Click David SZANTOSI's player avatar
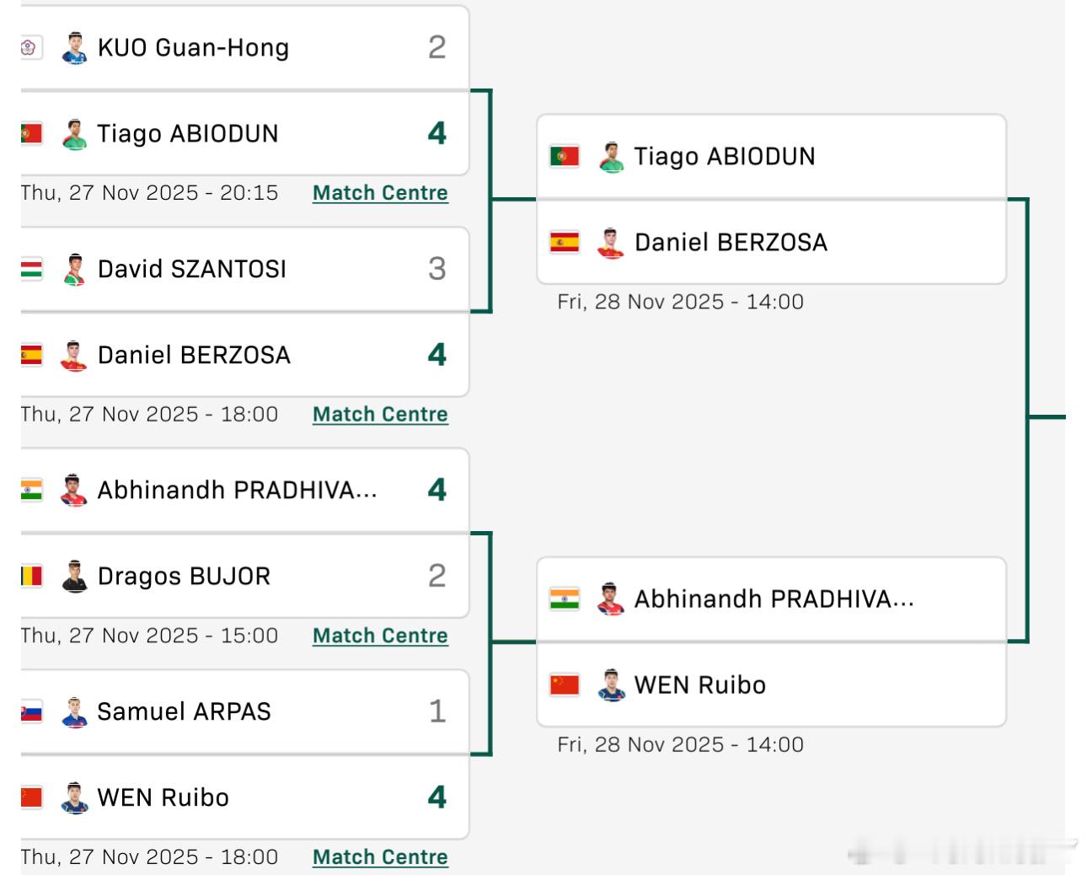1087x875 pixels. (x=75, y=270)
